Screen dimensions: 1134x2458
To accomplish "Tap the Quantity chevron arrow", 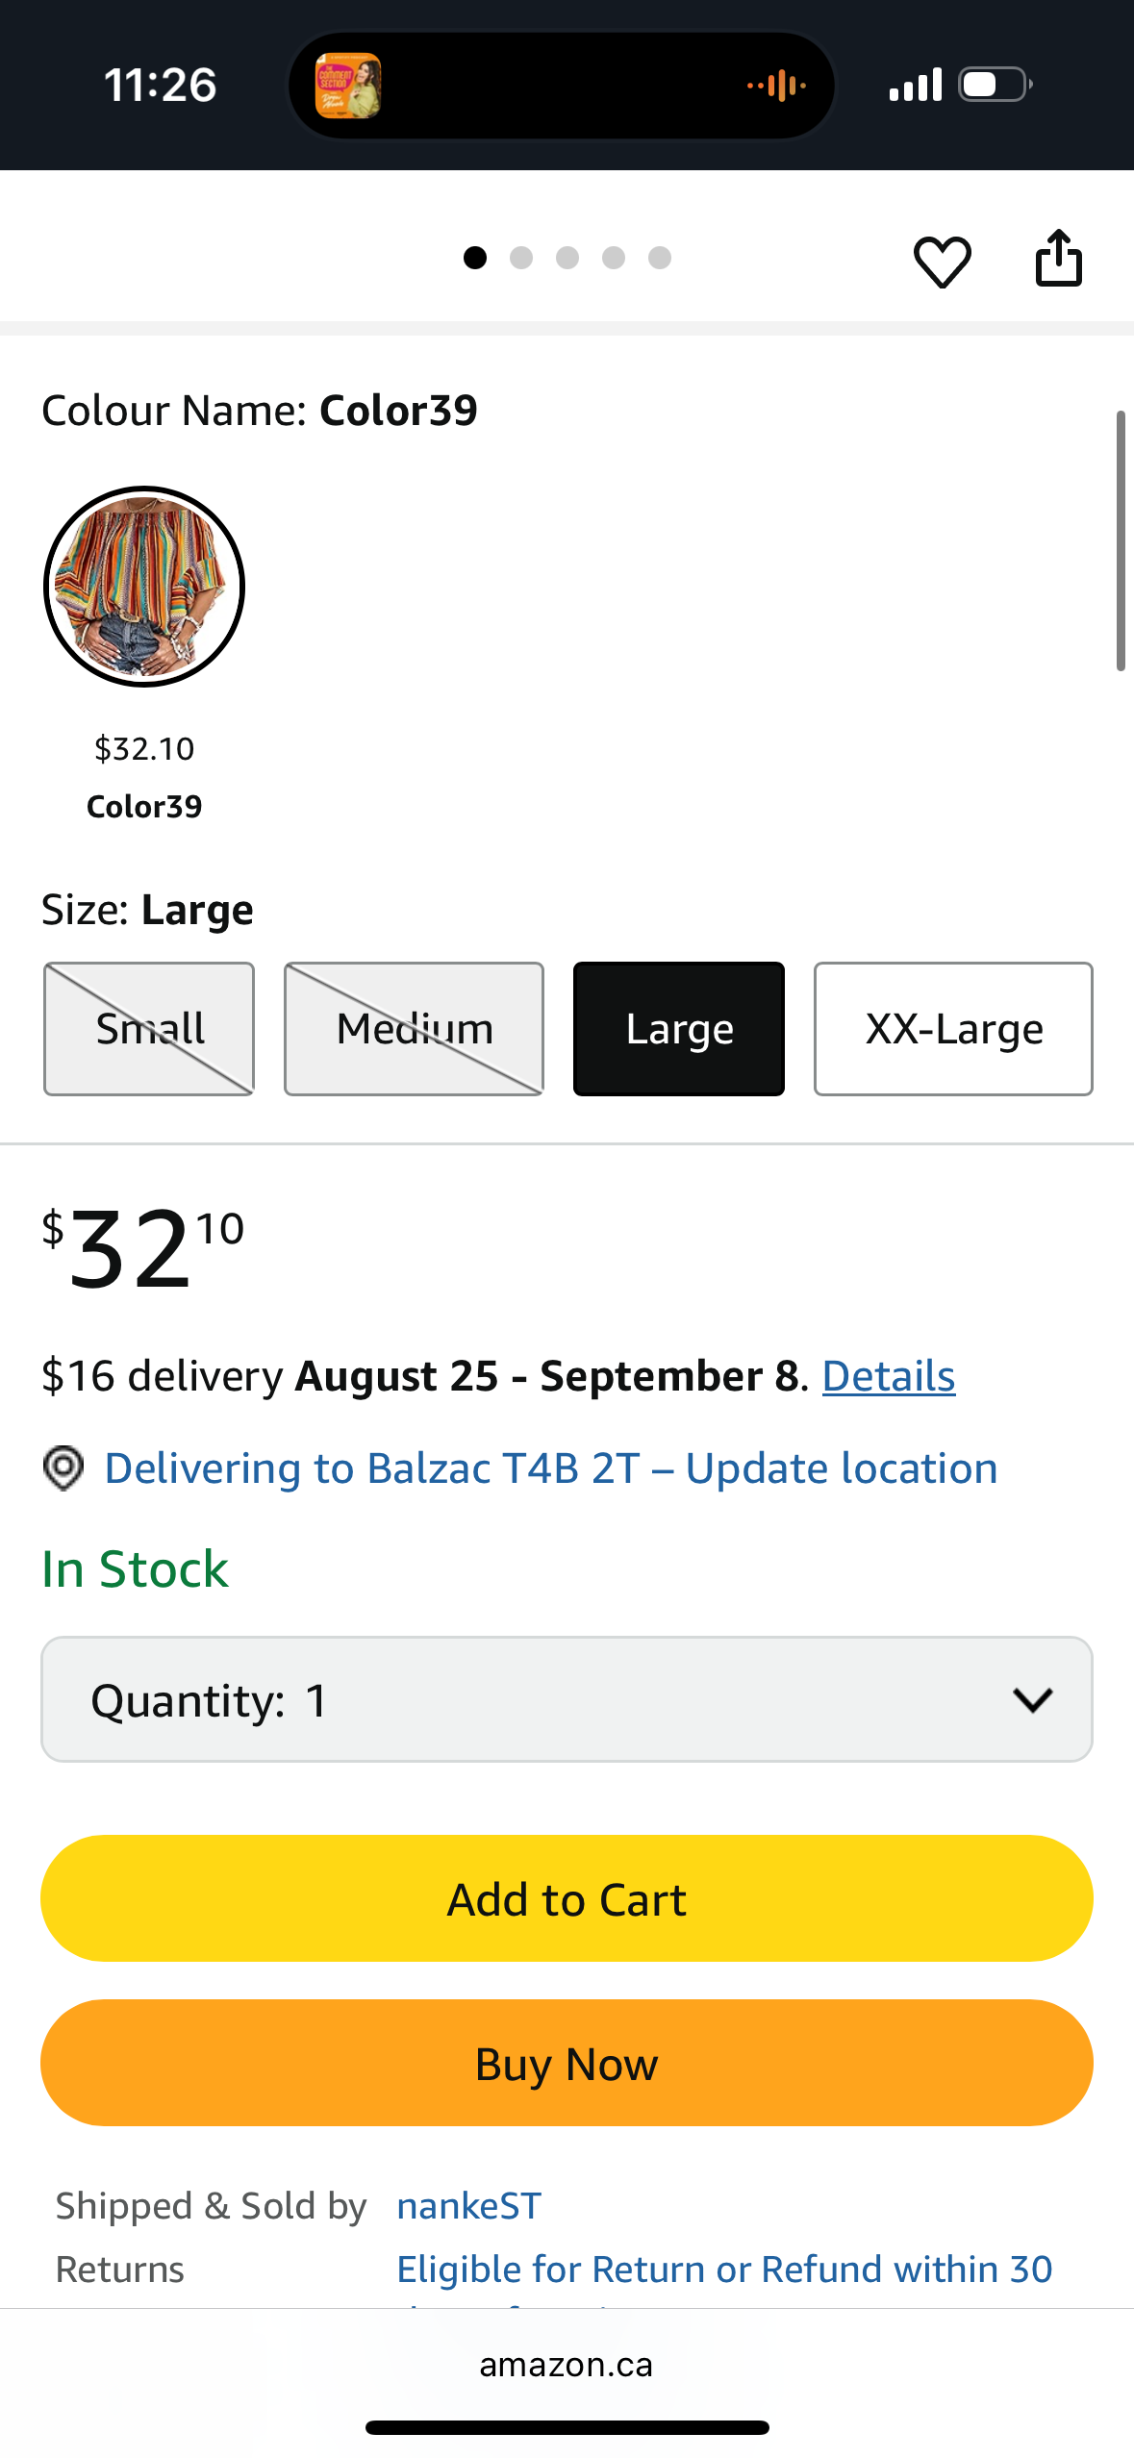I will click(1033, 1700).
